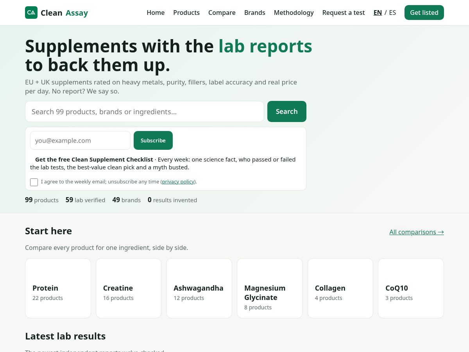Focus the email address field
This screenshot has width=469, height=352.
(80, 140)
